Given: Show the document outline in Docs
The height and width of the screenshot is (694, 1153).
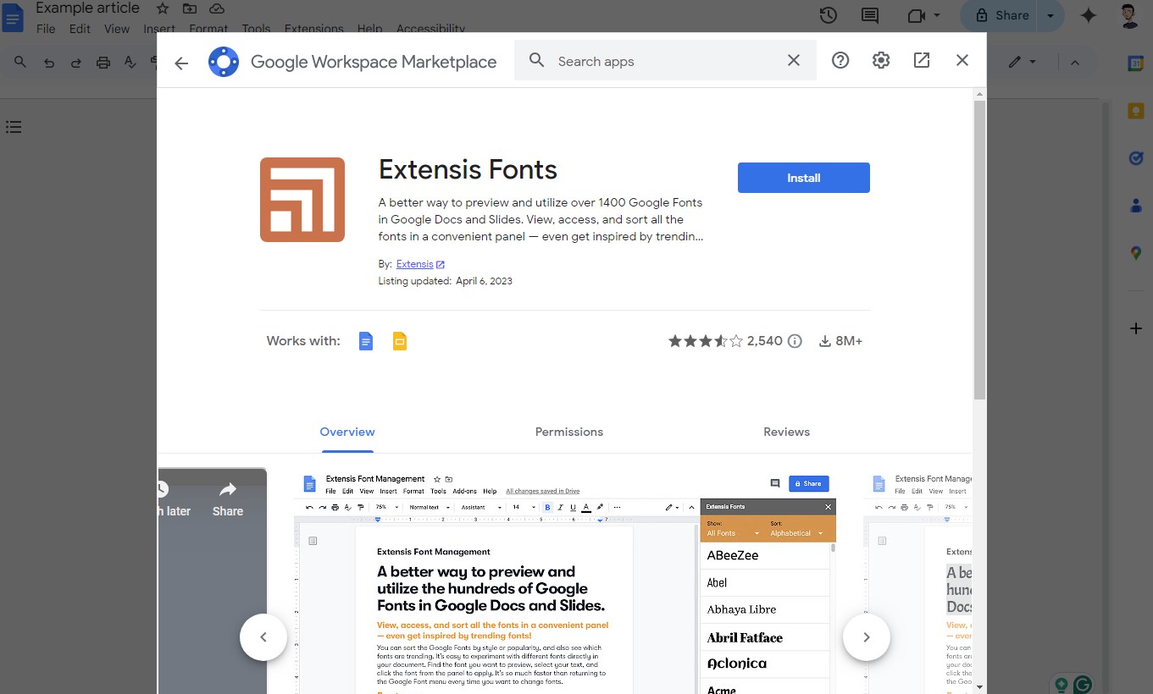Looking at the screenshot, I should pos(14,127).
